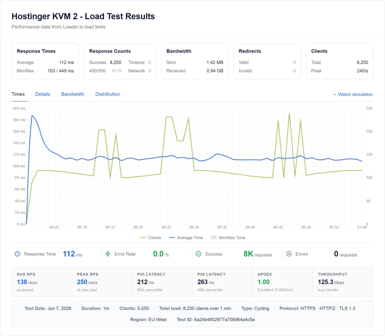Viewport: 385px width, 336px height.
Task: Select the Times tab
Action: 18,94
